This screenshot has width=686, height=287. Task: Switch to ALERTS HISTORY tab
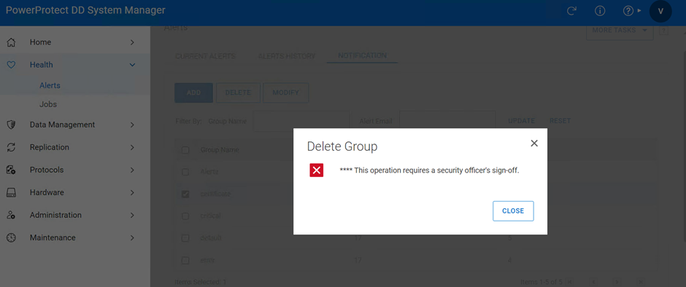click(287, 56)
